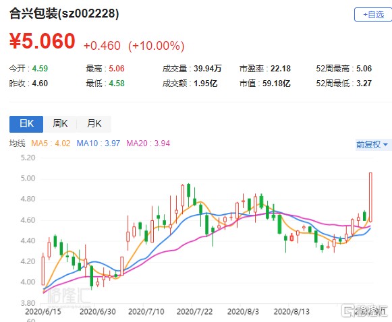Screen dimensions: 392x322
Task: Select the MA20 : 3.94 legend
Action: [x=148, y=143]
